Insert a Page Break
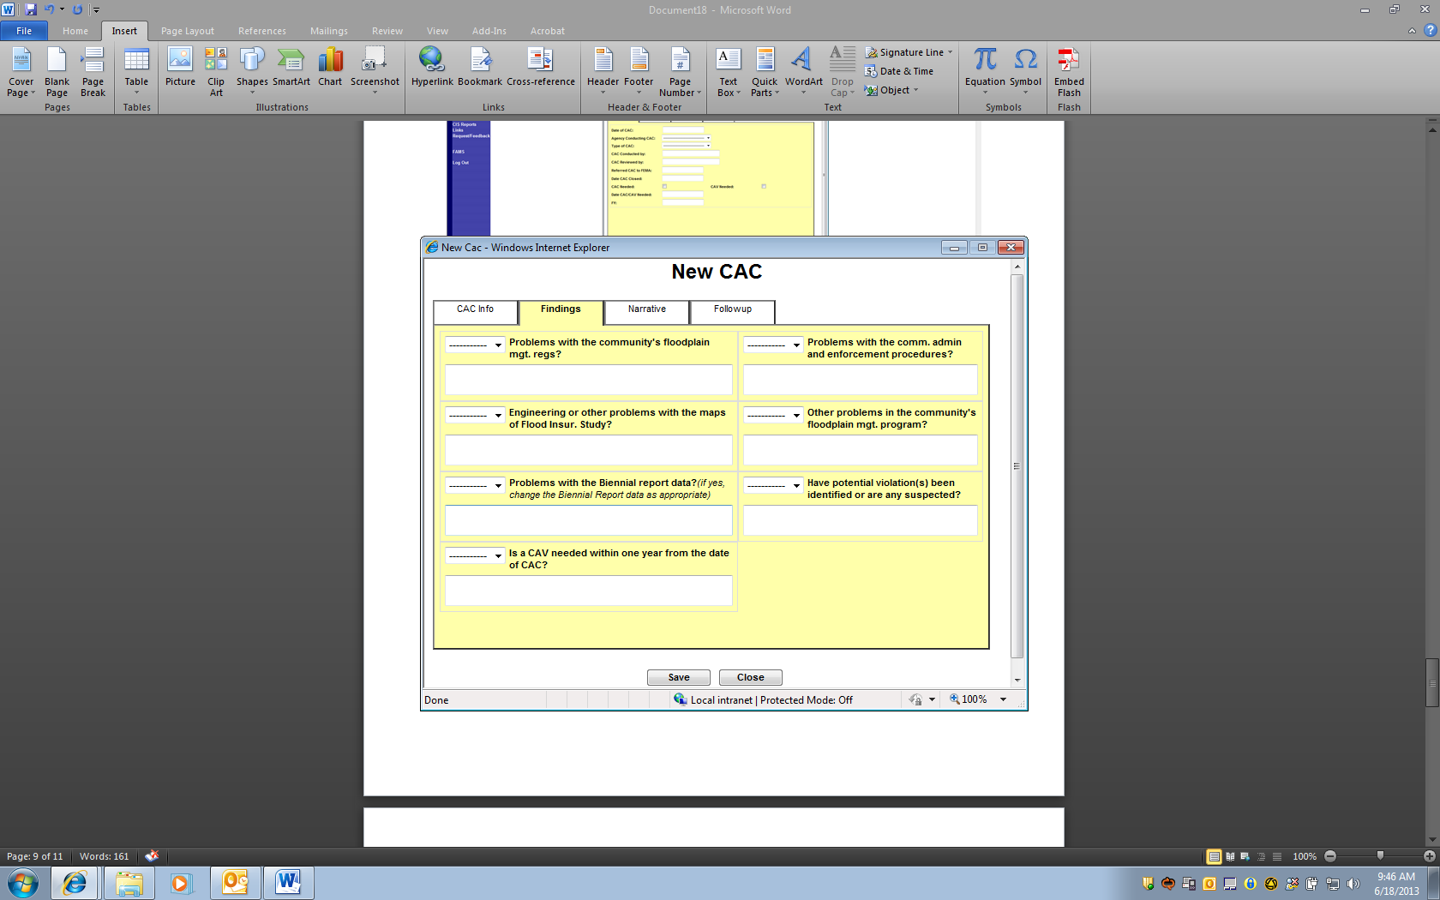 [93, 72]
